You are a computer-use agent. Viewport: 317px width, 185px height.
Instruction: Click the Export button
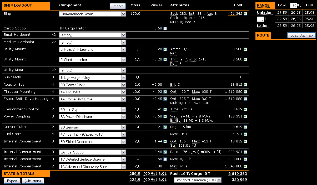click(12, 181)
